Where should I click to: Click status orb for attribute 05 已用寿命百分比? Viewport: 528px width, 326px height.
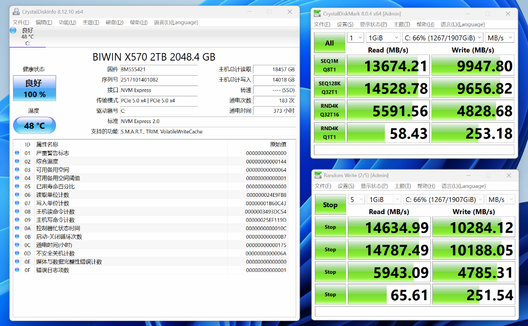point(17,186)
